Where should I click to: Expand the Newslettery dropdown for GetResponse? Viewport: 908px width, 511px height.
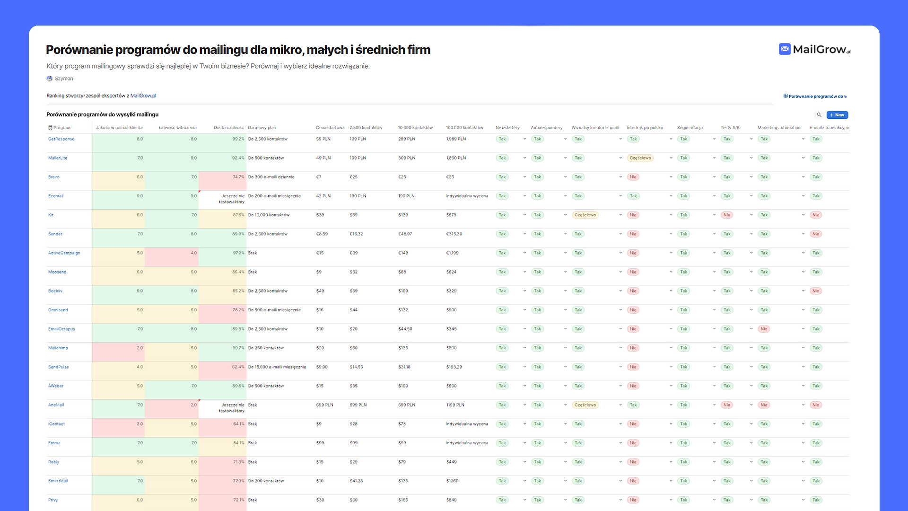(x=524, y=139)
